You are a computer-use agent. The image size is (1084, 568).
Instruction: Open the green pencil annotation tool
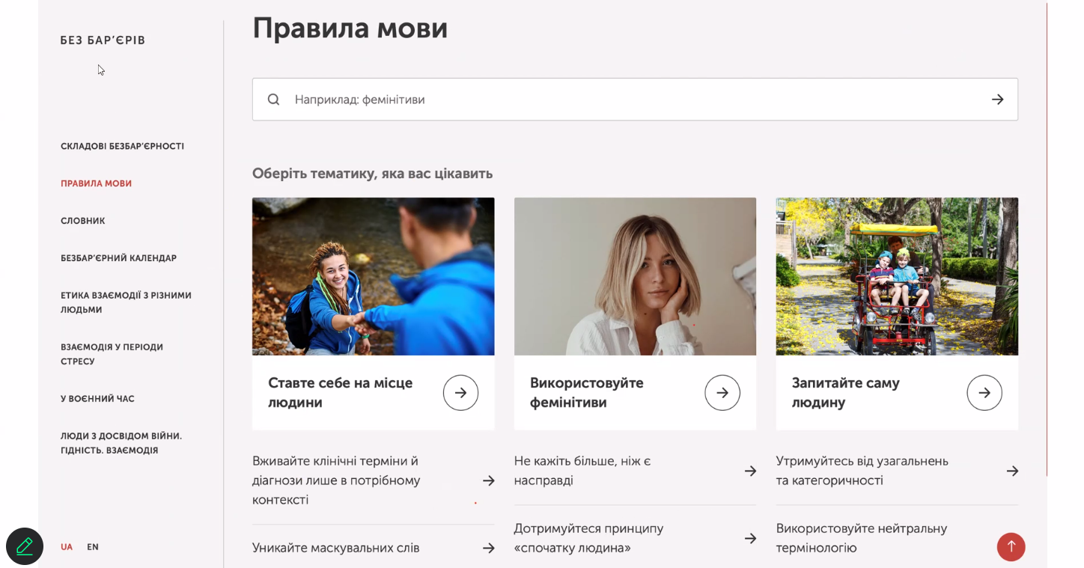[25, 546]
